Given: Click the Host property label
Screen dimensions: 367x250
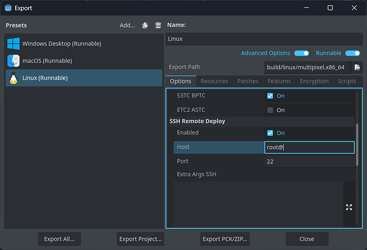Looking at the screenshot, I should coord(183,147).
